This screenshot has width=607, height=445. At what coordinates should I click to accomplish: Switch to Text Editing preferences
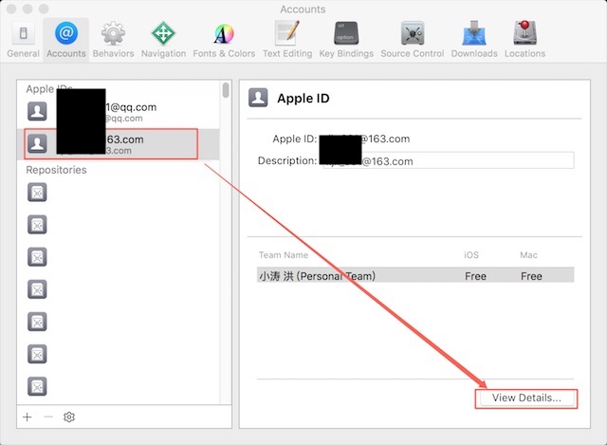coord(286,39)
